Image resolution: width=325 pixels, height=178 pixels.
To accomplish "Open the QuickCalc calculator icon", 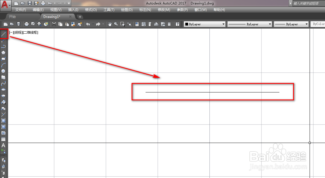I will 169,24.
